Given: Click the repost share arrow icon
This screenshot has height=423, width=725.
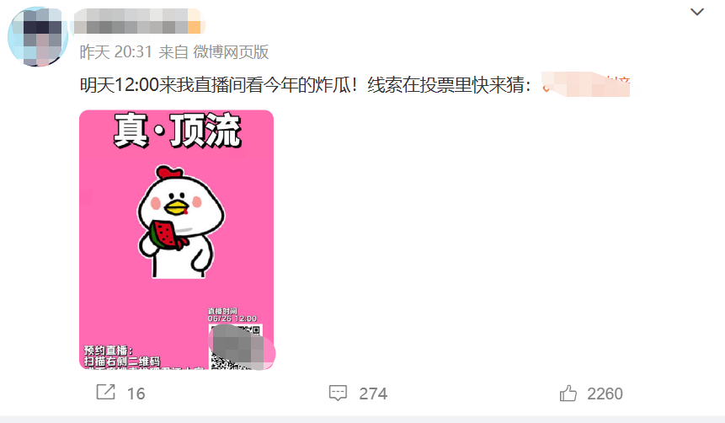Looking at the screenshot, I should (x=105, y=392).
